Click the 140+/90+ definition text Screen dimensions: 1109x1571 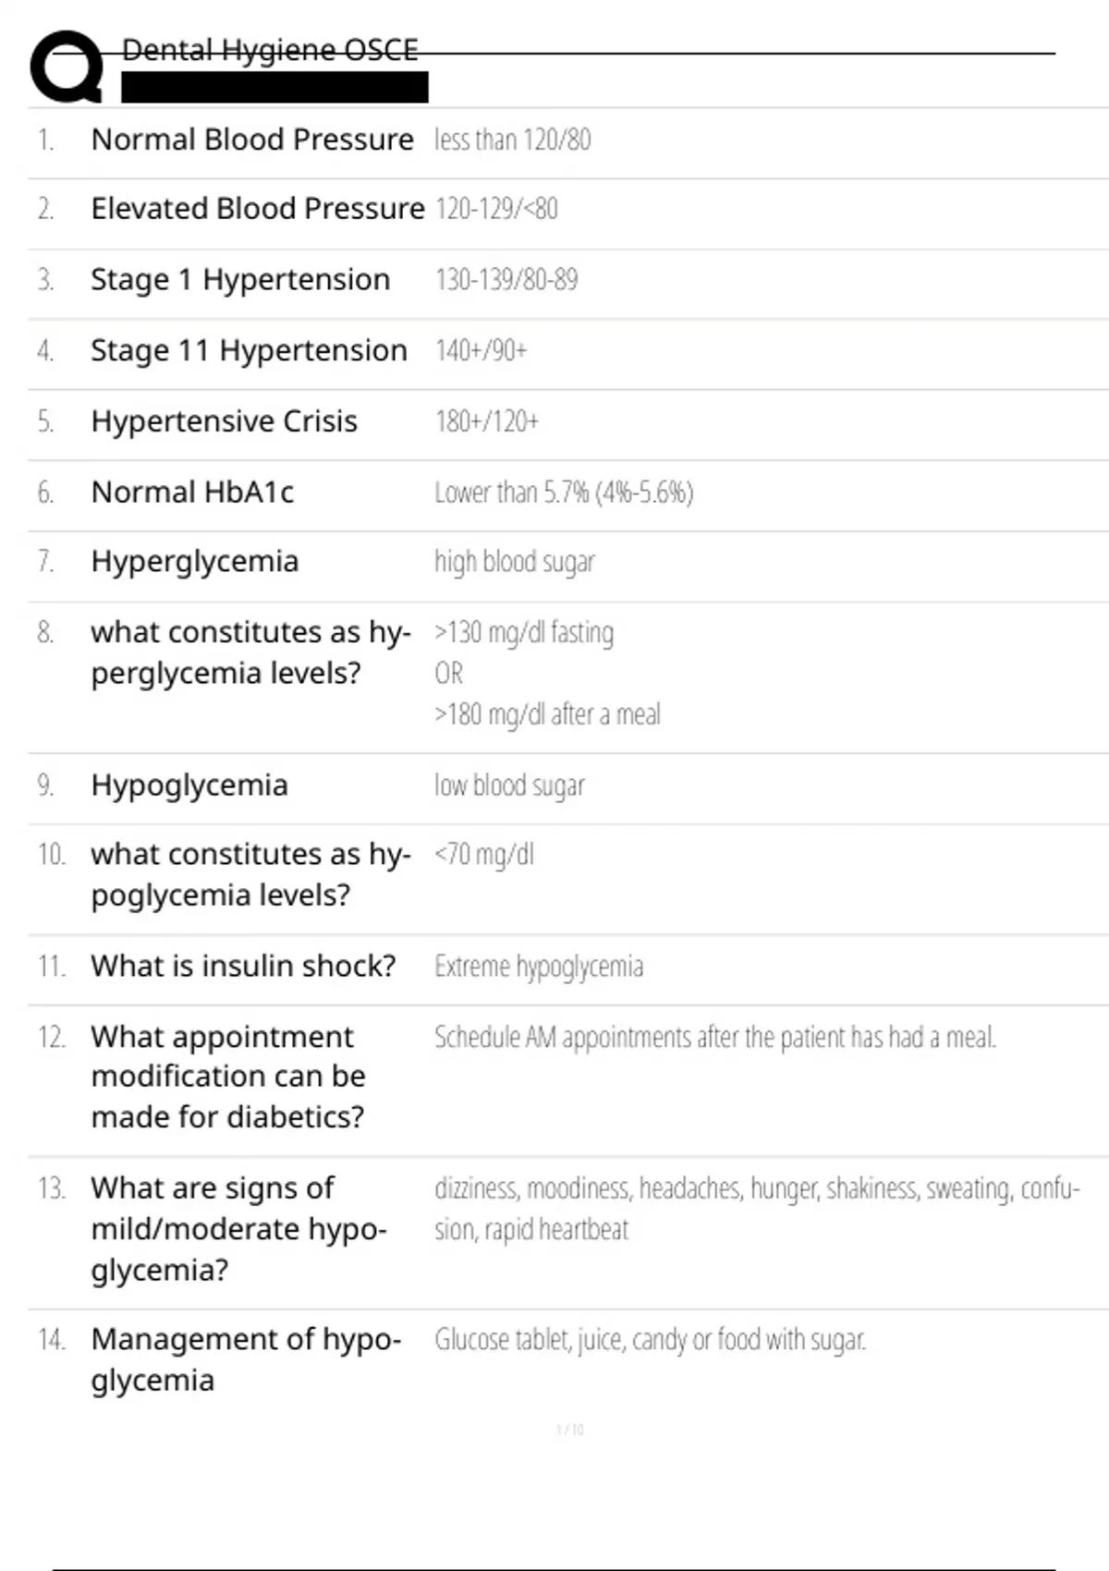pyautogui.click(x=481, y=350)
